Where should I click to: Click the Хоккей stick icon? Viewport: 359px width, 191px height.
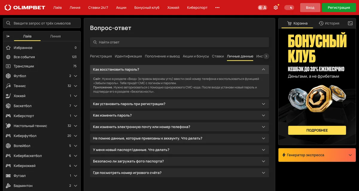click(x=8, y=96)
